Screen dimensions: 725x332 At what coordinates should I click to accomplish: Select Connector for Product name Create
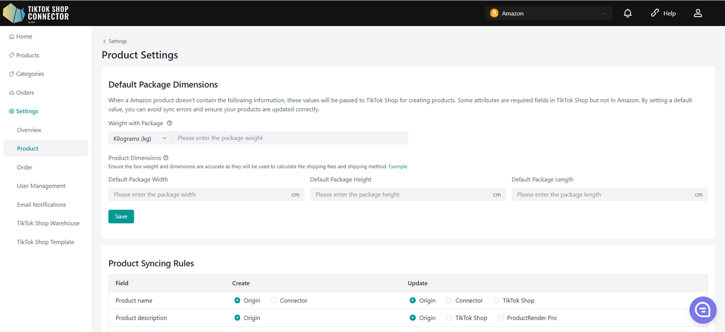pos(274,301)
